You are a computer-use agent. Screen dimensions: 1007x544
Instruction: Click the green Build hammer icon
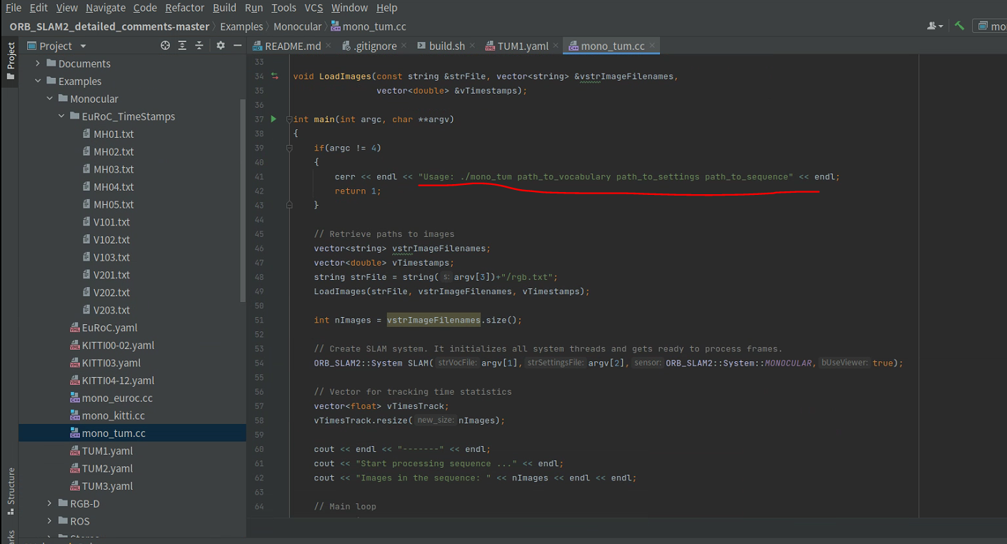(x=960, y=26)
